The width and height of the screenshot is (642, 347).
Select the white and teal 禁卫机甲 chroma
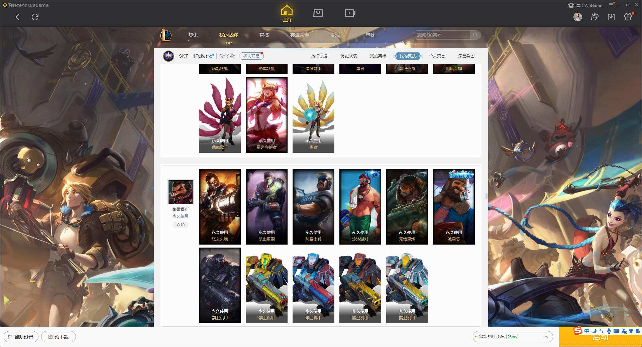tap(407, 285)
